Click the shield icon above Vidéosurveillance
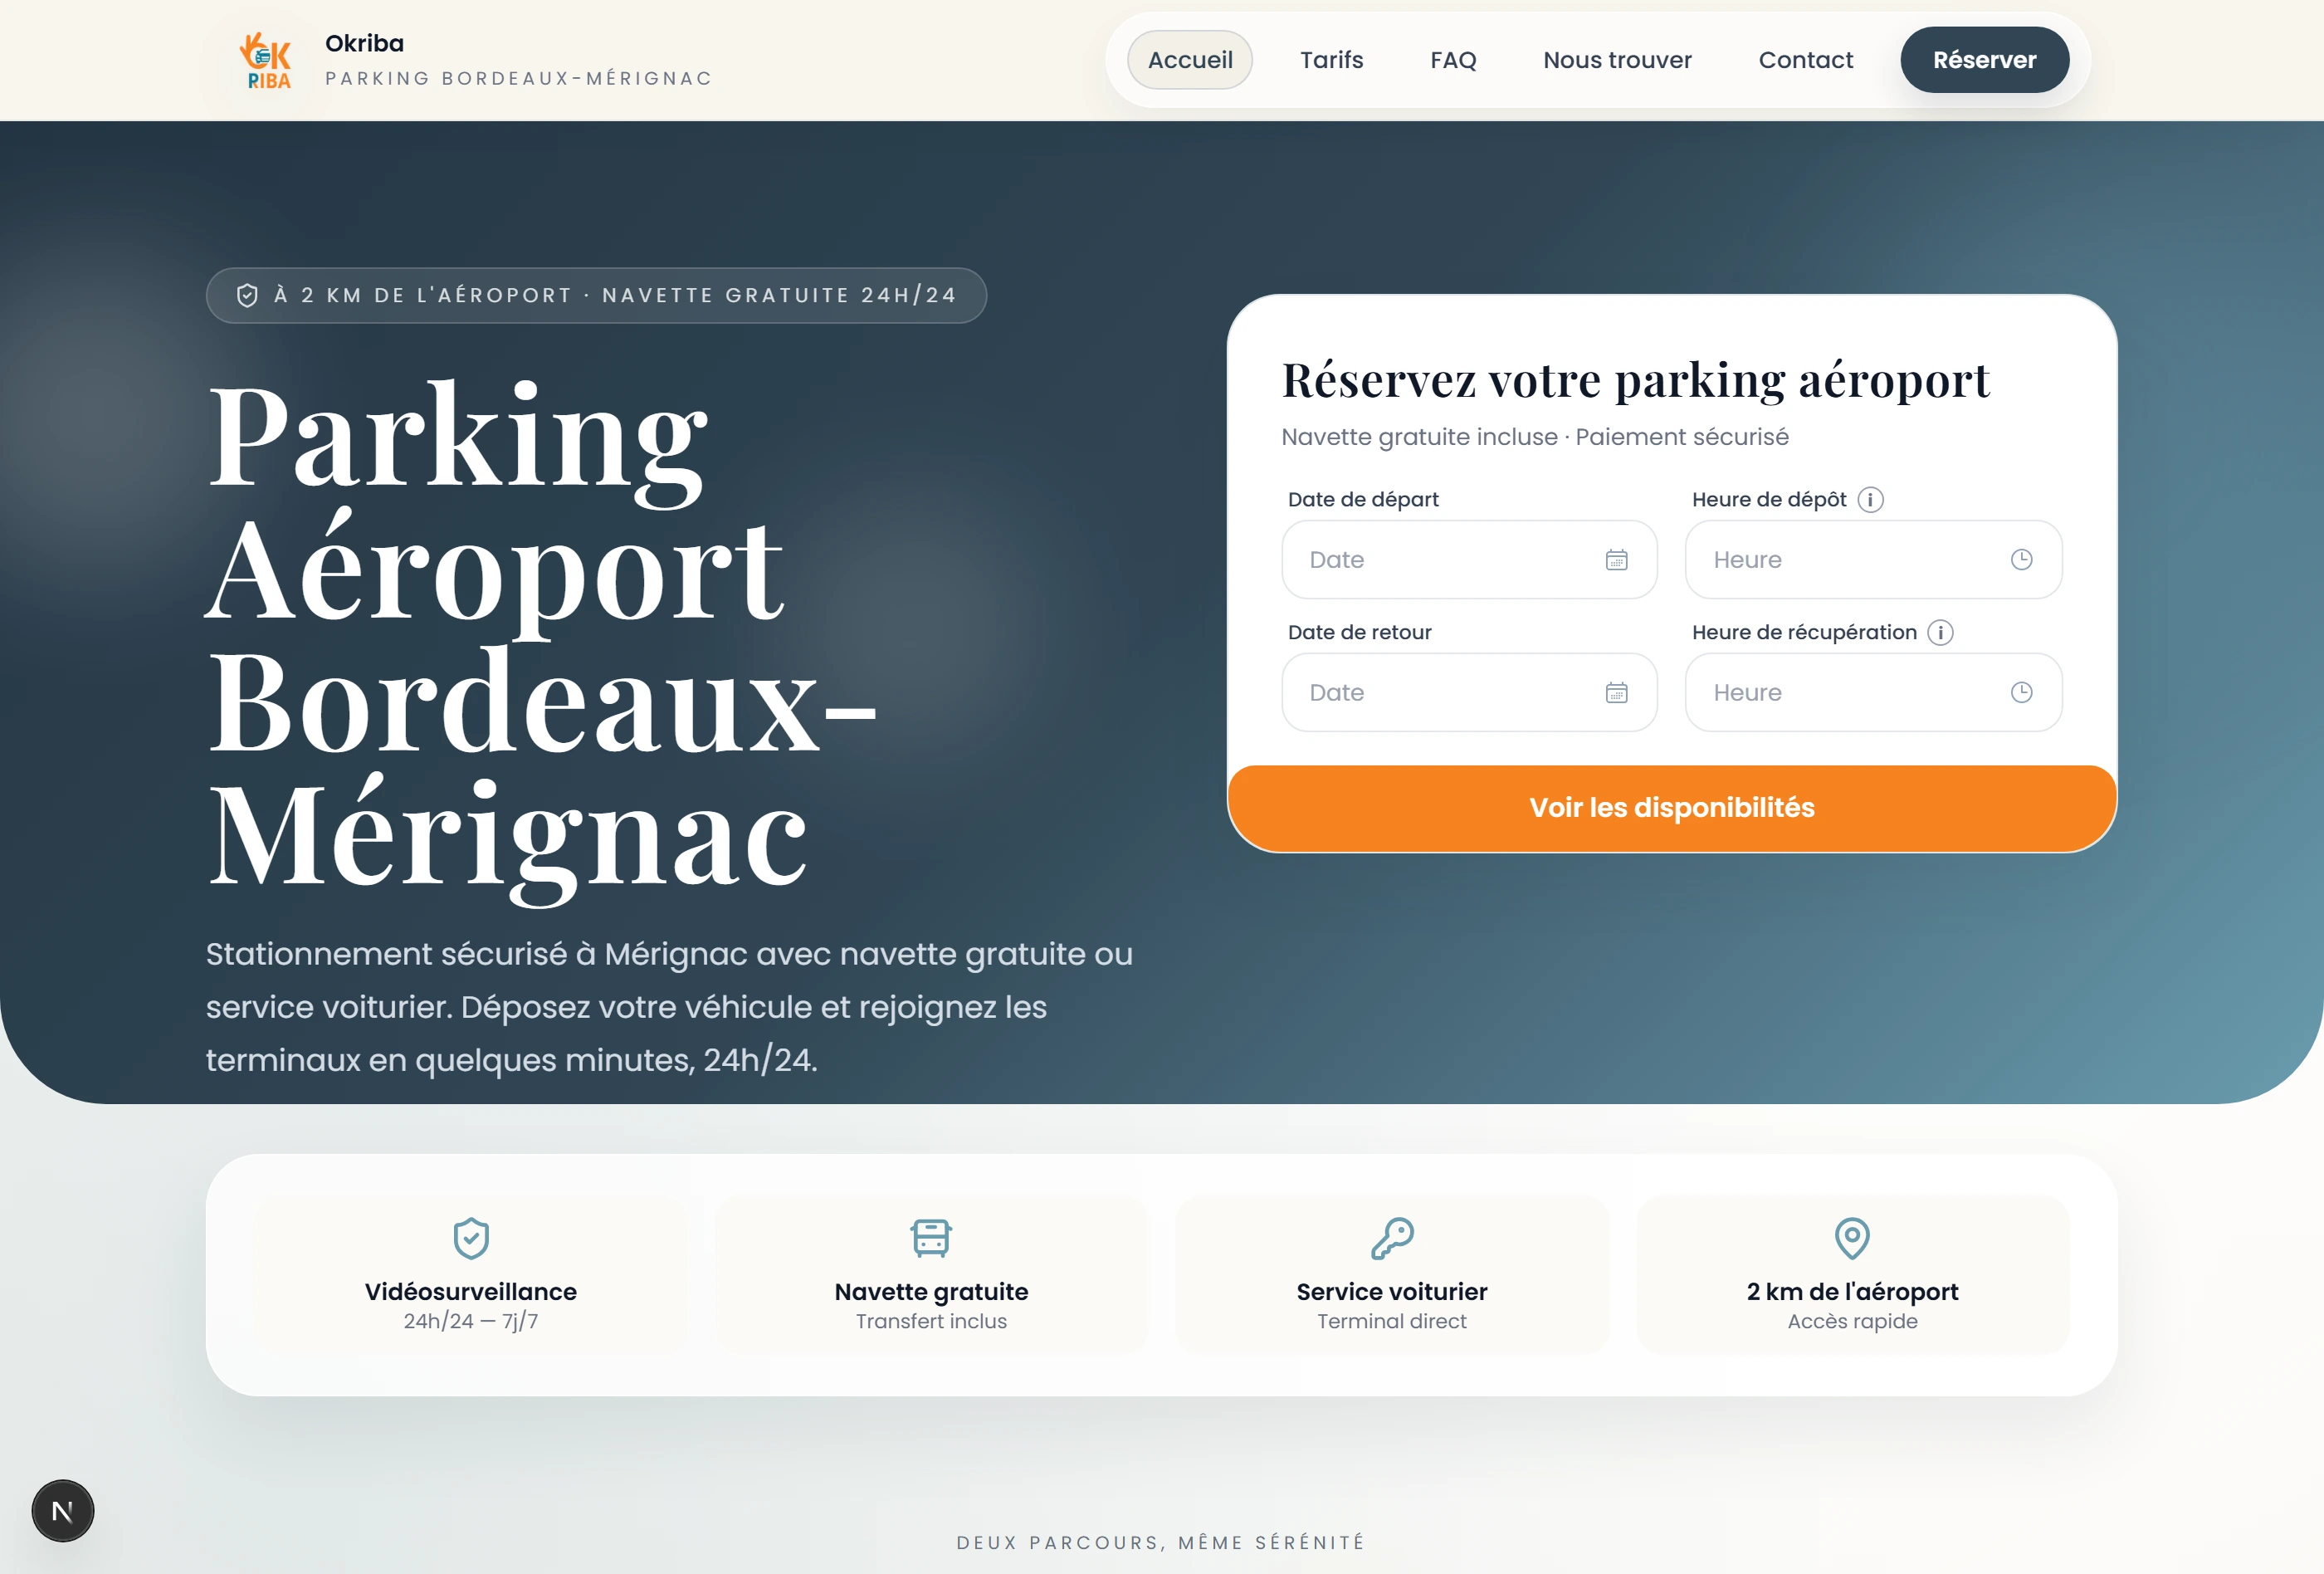This screenshot has width=2324, height=1574. pyautogui.click(x=471, y=1238)
